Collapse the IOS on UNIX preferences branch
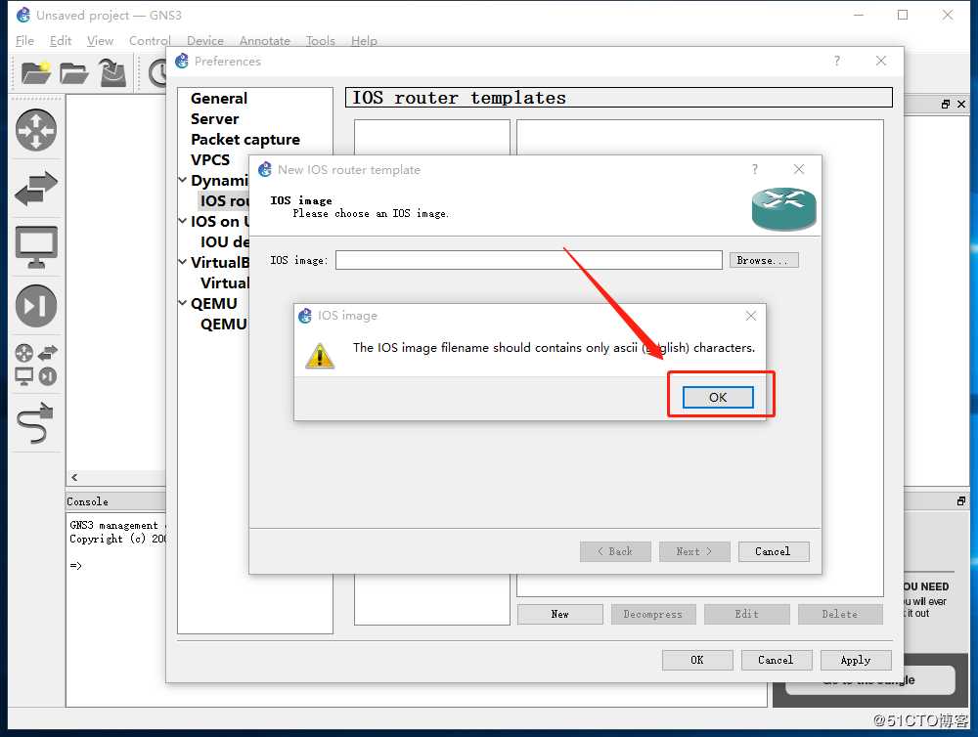Screen dimensions: 978x737 (x=182, y=221)
